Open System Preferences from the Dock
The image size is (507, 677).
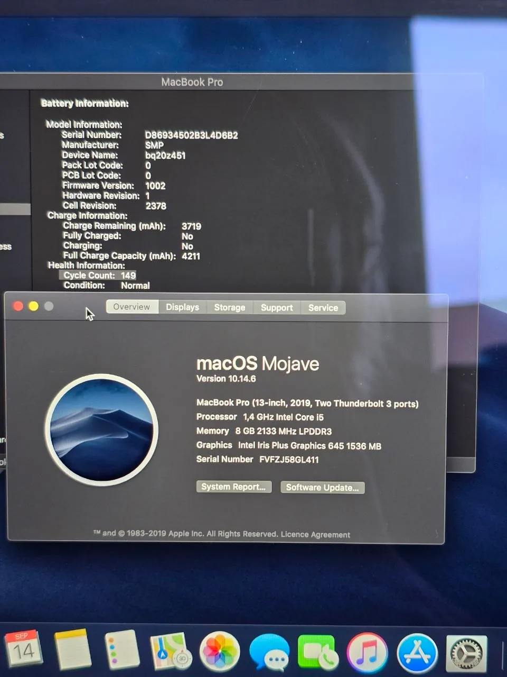(466, 654)
